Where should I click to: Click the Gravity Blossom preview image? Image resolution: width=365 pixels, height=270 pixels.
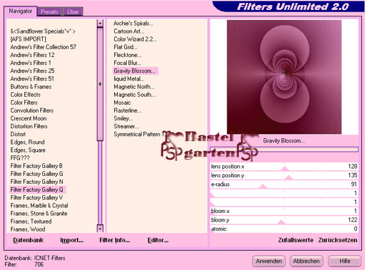[284, 77]
